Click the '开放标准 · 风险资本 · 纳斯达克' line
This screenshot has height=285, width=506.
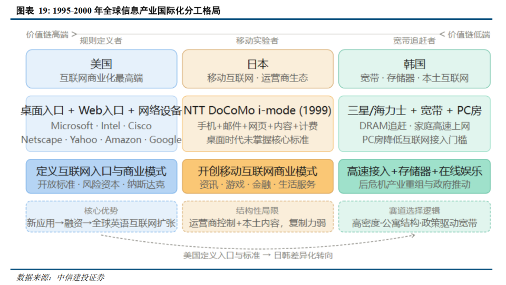pos(101,185)
